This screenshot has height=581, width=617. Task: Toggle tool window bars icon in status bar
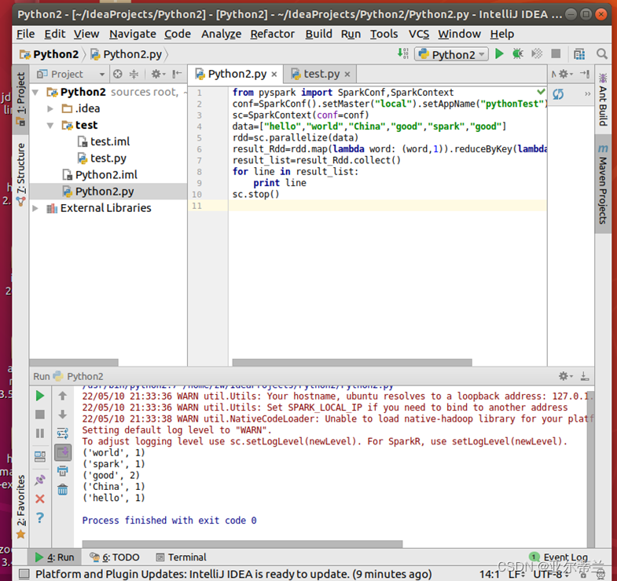(24, 574)
